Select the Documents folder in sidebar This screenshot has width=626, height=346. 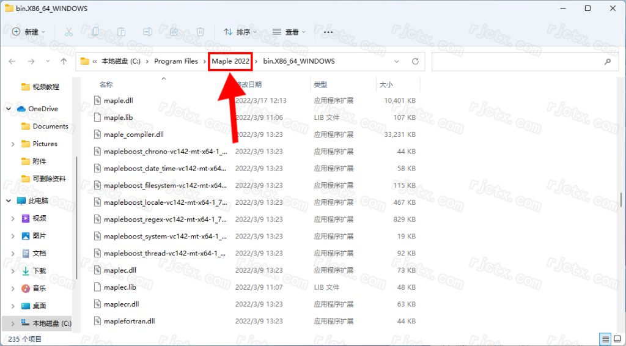(50, 127)
